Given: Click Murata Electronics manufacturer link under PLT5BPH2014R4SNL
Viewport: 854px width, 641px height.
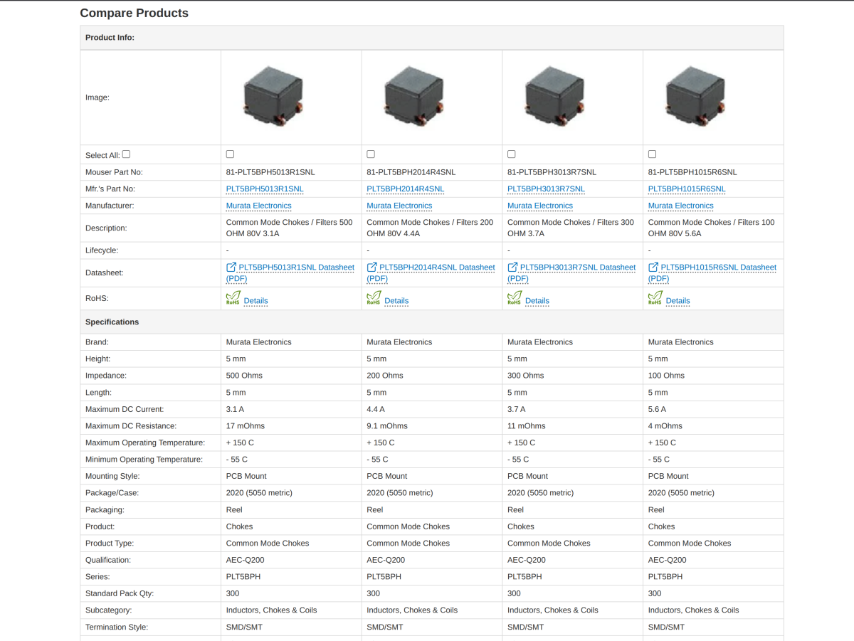Looking at the screenshot, I should (399, 206).
